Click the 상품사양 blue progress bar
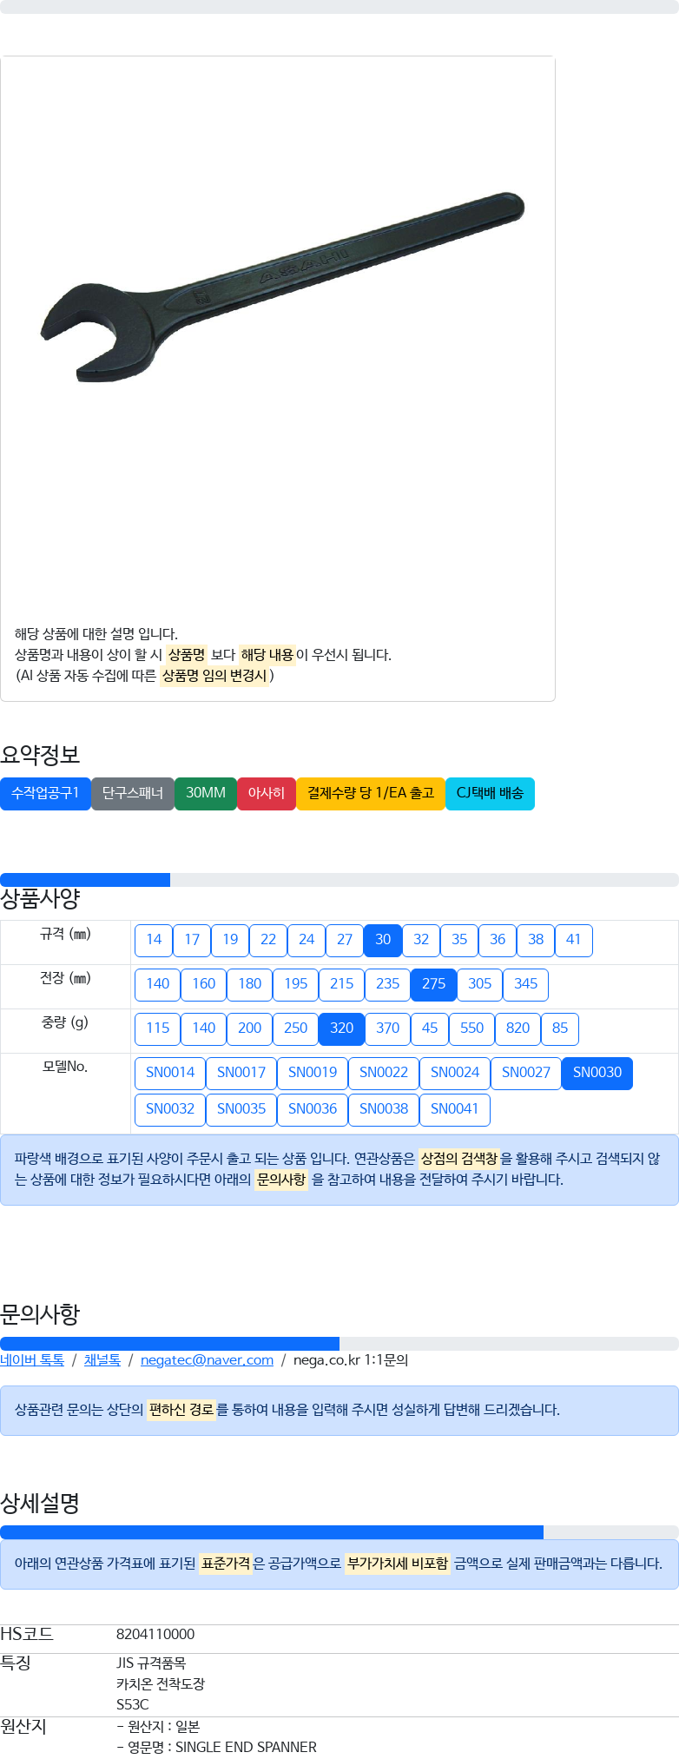This screenshot has height=1759, width=679. [85, 880]
